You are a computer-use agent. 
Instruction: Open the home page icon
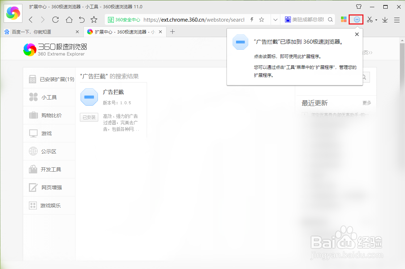point(69,19)
